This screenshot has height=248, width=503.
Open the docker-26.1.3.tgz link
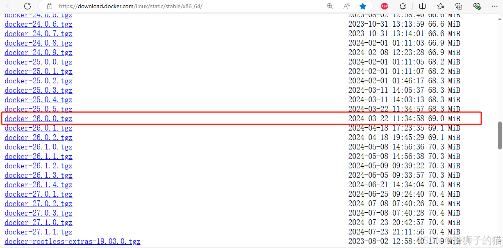[x=39, y=175]
